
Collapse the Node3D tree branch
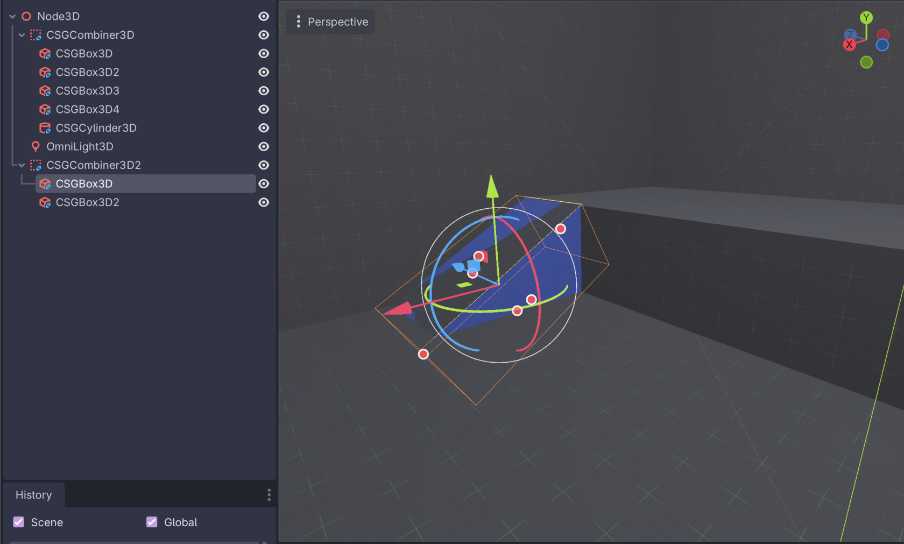pyautogui.click(x=11, y=16)
